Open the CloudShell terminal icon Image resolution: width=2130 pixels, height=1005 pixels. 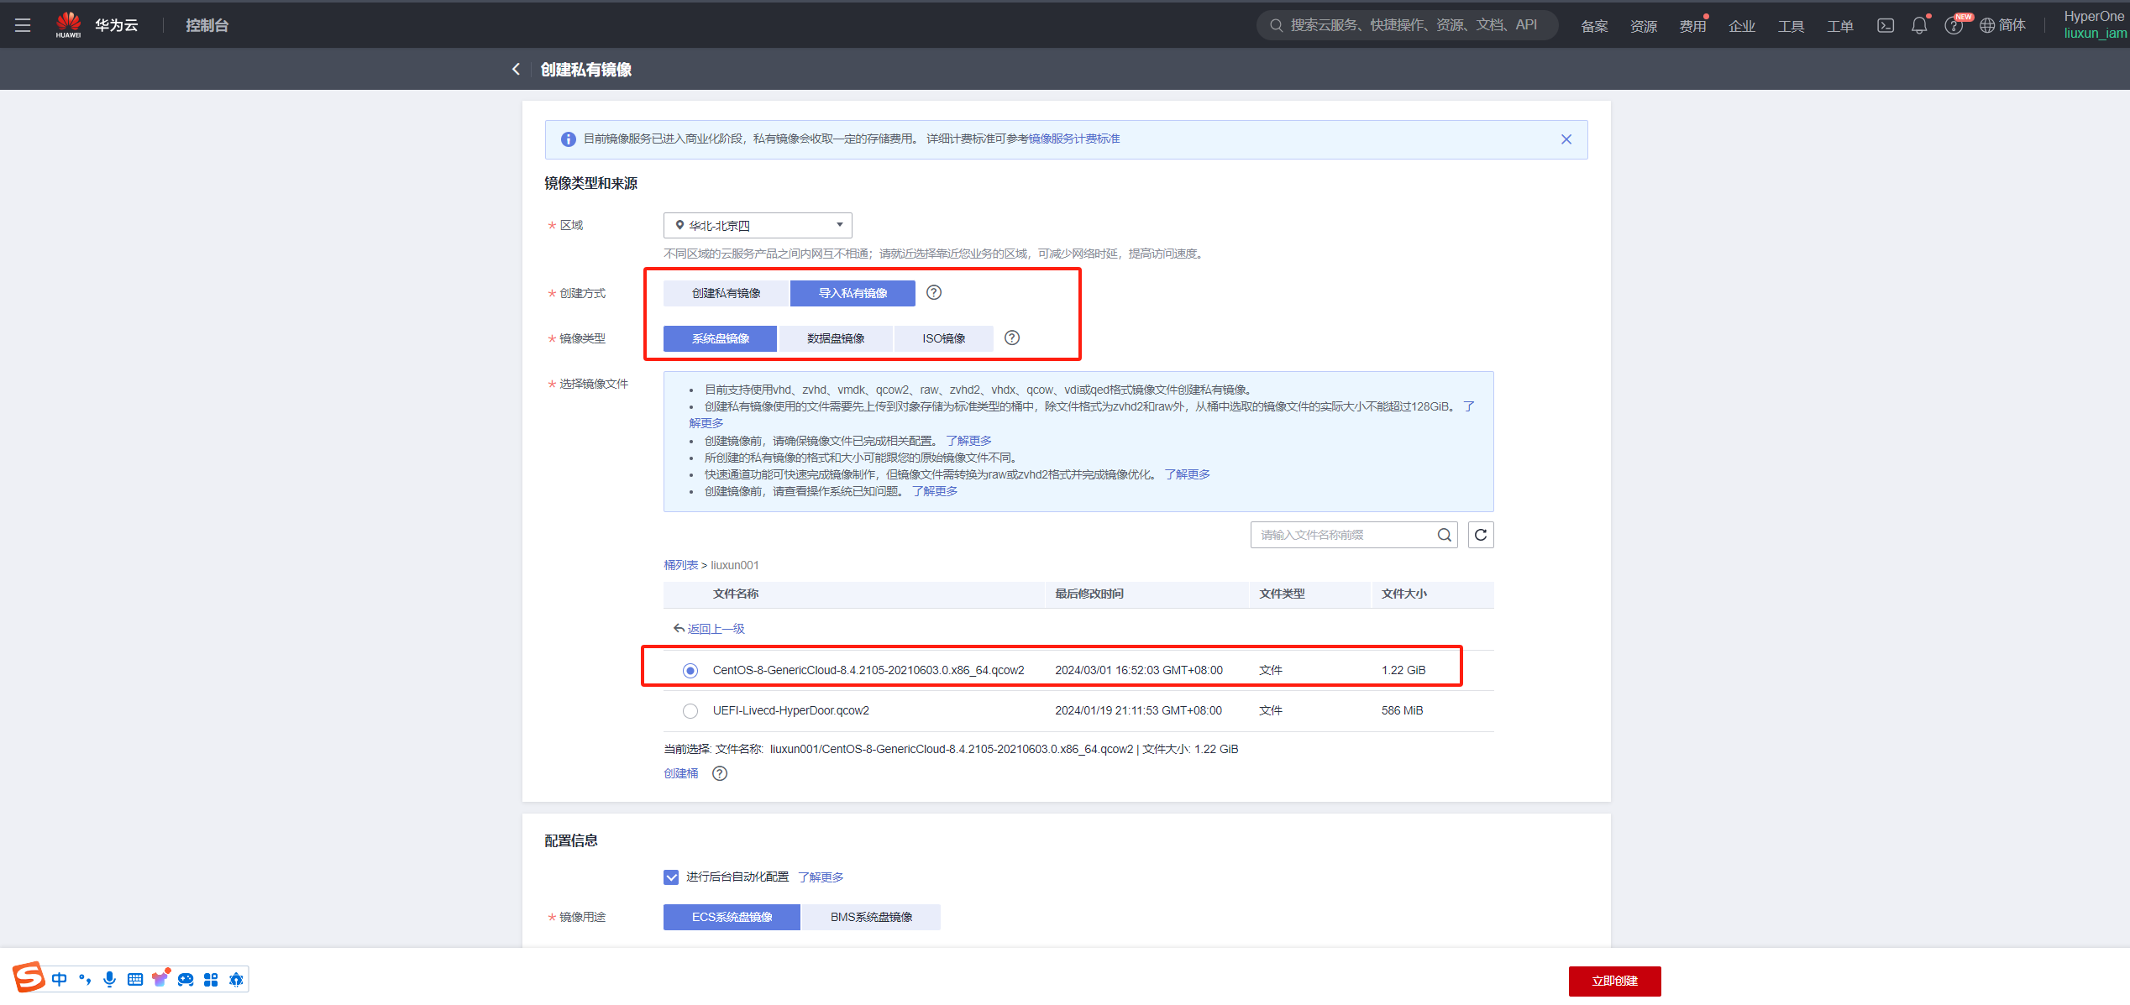point(1886,25)
